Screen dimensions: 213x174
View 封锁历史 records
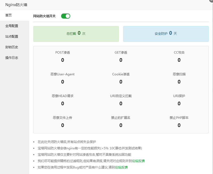[12, 47]
